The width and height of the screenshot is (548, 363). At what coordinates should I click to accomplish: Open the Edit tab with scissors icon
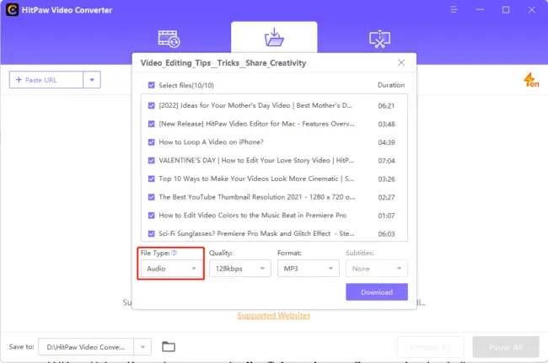point(379,39)
